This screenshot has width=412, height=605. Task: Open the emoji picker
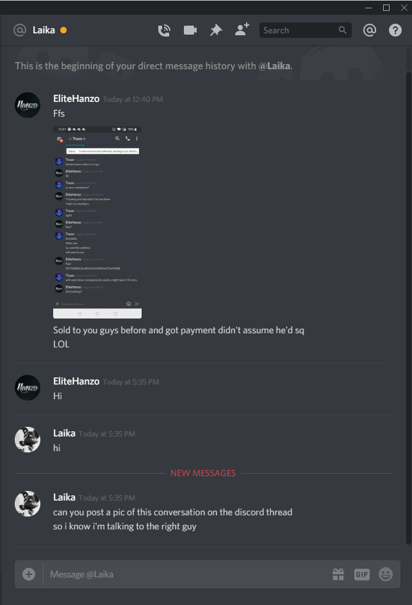[x=386, y=574]
